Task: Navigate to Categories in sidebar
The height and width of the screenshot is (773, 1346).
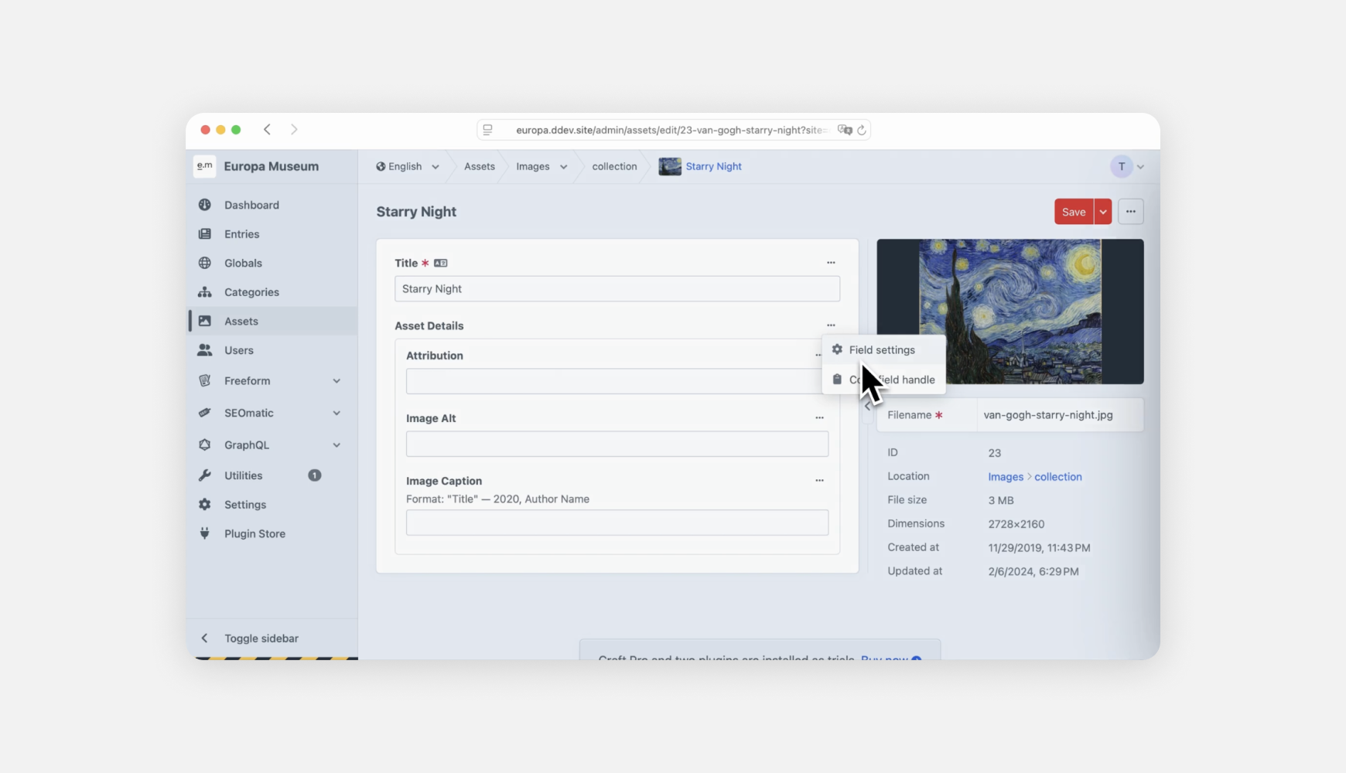Action: pos(273,292)
